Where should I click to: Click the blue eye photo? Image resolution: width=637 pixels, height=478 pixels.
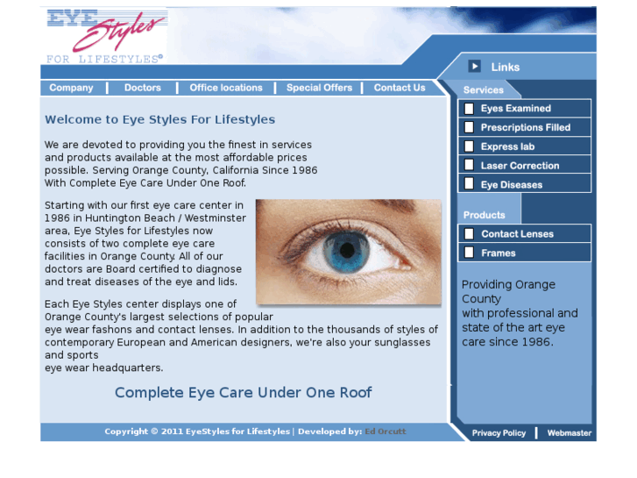[x=349, y=252]
